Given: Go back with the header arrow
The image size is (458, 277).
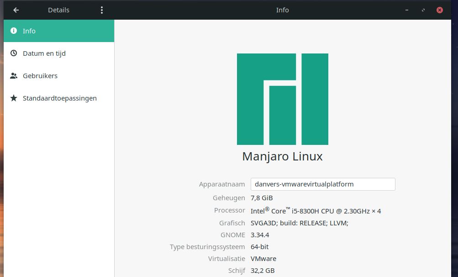Looking at the screenshot, I should point(16,10).
